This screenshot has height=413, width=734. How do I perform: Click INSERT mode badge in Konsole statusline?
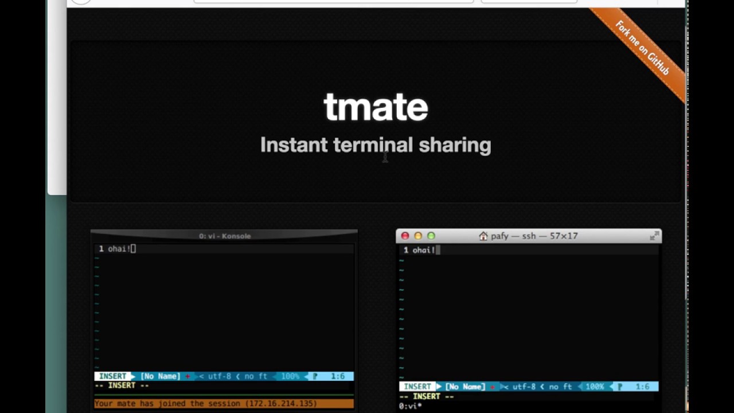coord(112,376)
